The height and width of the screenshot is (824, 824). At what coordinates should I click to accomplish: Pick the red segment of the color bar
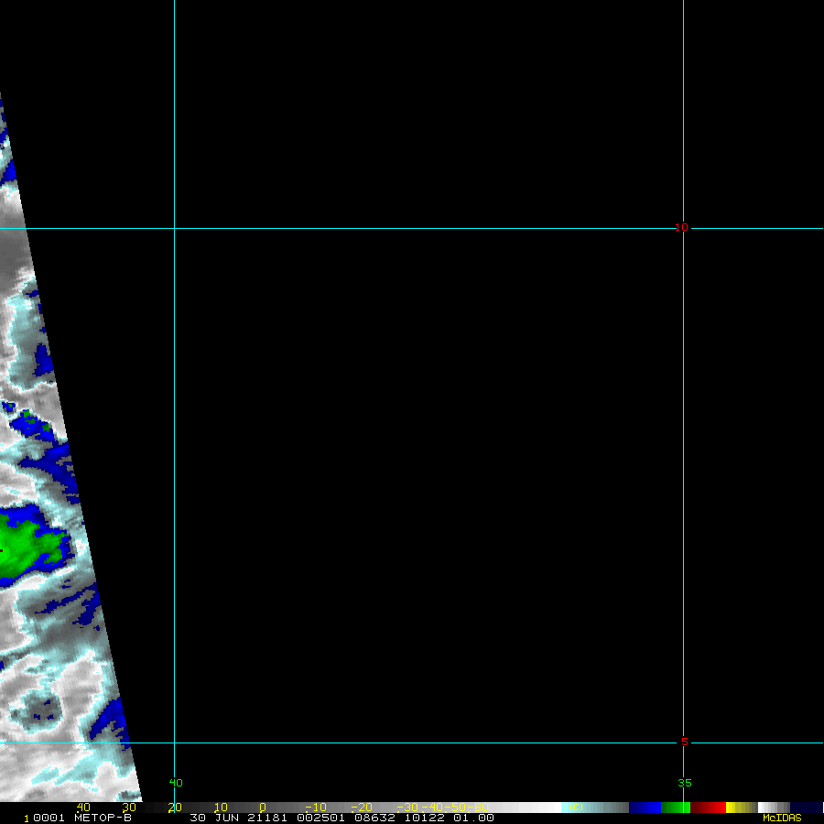click(x=708, y=808)
